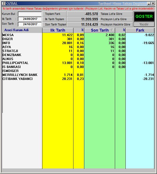Click the Ilk Tarih percent column header

[x=79, y=30]
